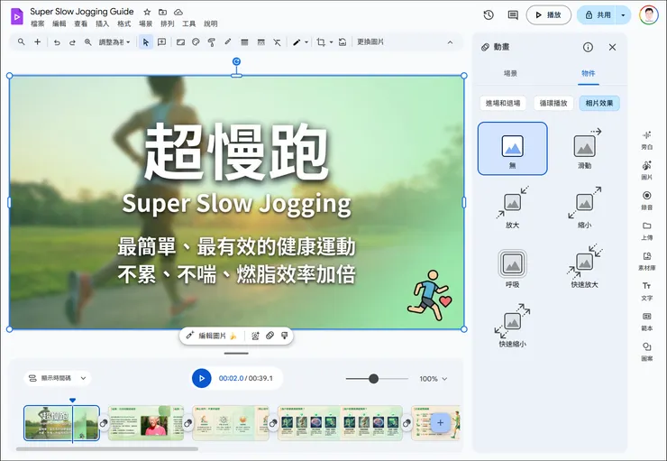Click the background image toolbar icon

click(x=180, y=42)
